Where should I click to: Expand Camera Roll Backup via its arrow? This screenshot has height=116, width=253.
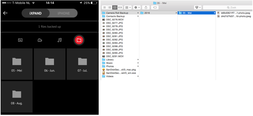point(138,13)
